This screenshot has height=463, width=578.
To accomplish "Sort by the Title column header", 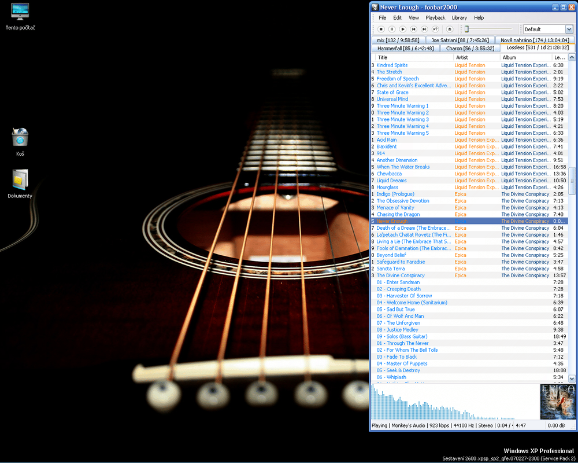I will pos(414,58).
